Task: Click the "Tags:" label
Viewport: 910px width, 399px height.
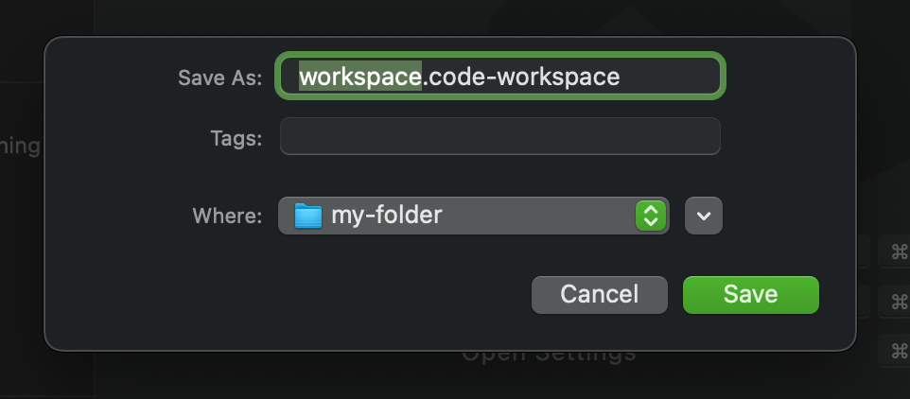Action: [x=236, y=138]
